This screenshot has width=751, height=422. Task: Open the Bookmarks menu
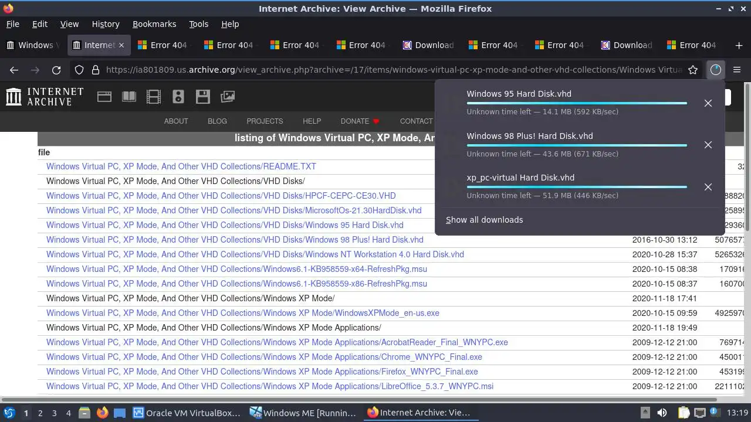pyautogui.click(x=154, y=24)
